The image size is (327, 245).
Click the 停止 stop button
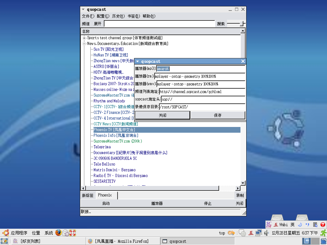[208, 204]
